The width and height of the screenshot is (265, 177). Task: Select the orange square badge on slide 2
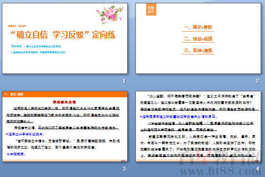(151, 9)
